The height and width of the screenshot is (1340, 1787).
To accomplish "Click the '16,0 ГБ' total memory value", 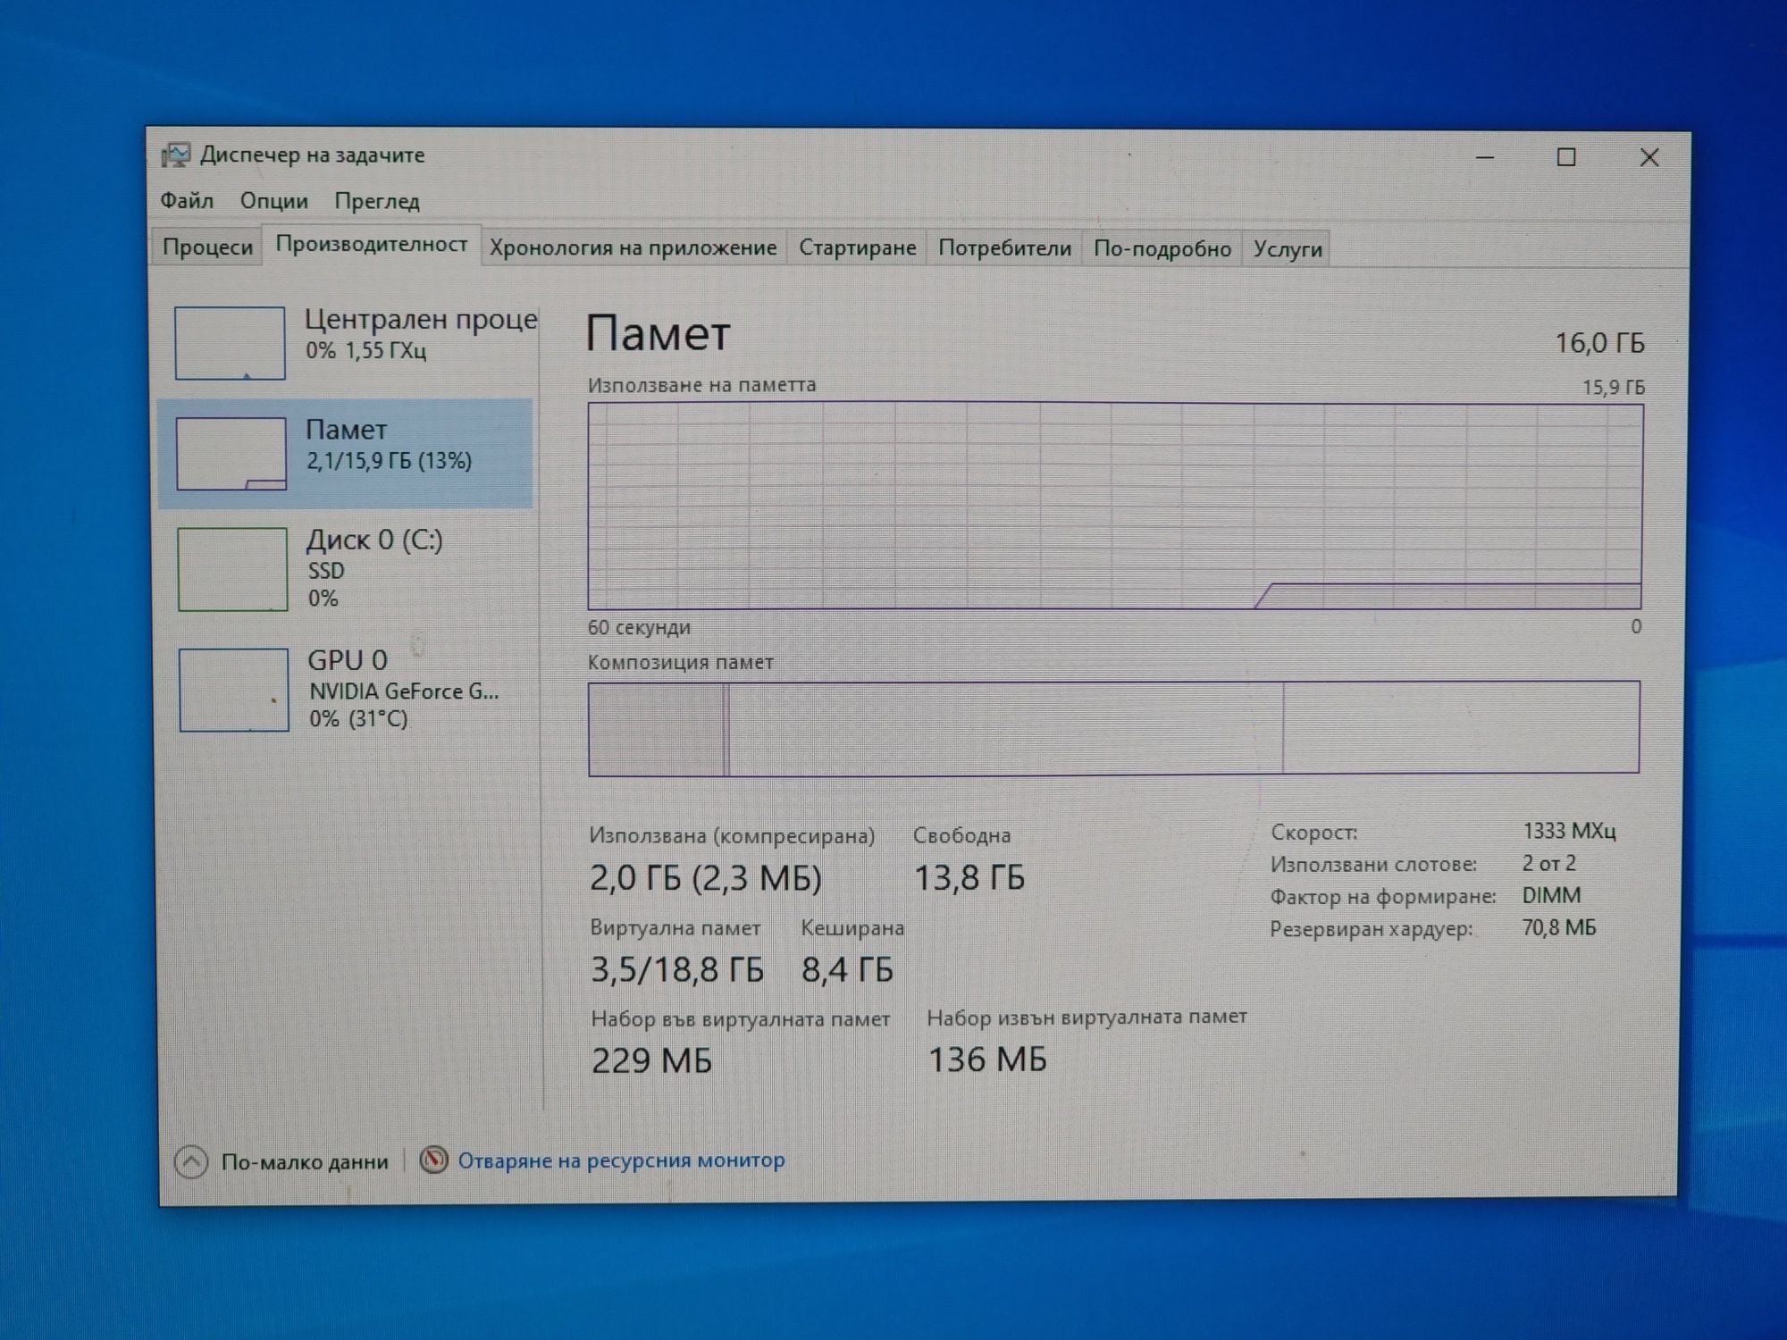I will 1599,343.
